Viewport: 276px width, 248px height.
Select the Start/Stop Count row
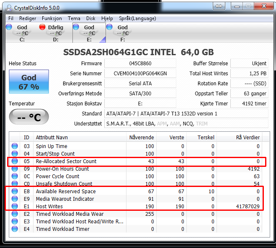coord(136,153)
